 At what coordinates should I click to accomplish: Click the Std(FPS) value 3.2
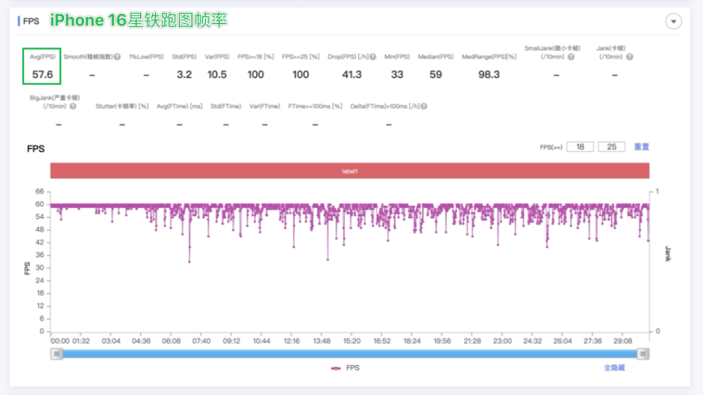click(184, 74)
